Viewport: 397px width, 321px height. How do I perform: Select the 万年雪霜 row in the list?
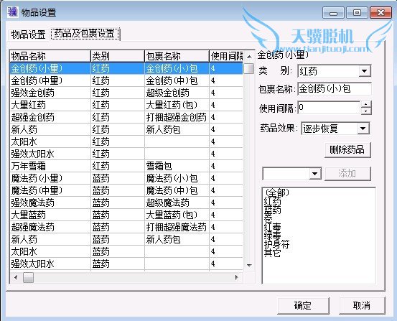(x=126, y=166)
